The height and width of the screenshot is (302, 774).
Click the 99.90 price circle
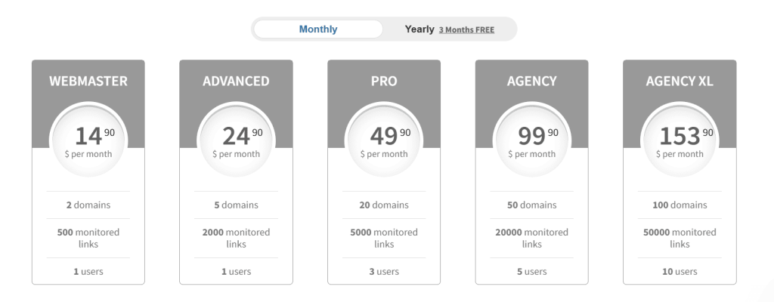(x=531, y=140)
